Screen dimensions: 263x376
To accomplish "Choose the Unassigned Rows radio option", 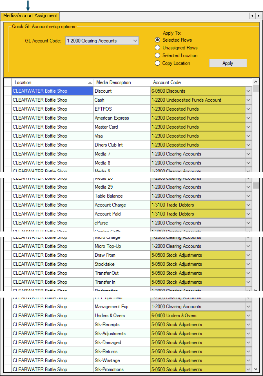I will pyautogui.click(x=158, y=48).
